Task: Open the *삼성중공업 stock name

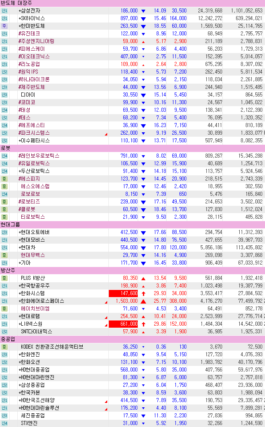Action: tap(32, 385)
